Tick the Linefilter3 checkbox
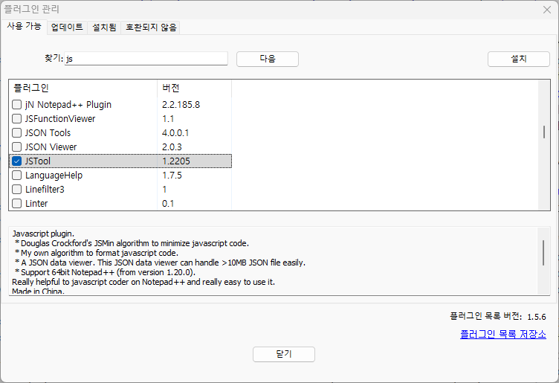The height and width of the screenshot is (383, 559). coord(17,190)
